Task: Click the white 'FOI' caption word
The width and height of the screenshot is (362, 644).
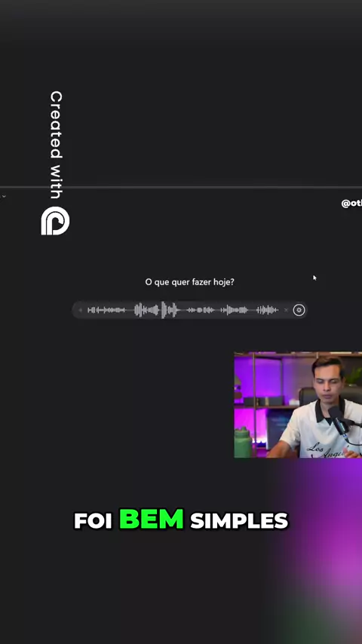Action: [93, 521]
